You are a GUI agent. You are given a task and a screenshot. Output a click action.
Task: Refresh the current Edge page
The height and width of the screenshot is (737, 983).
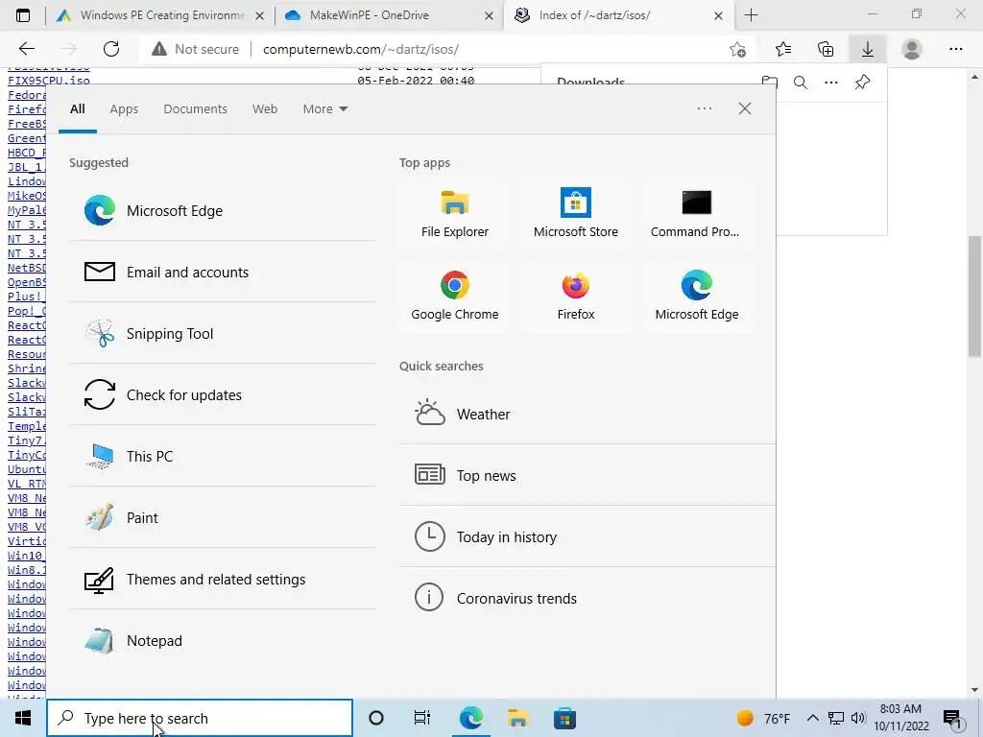tap(111, 49)
